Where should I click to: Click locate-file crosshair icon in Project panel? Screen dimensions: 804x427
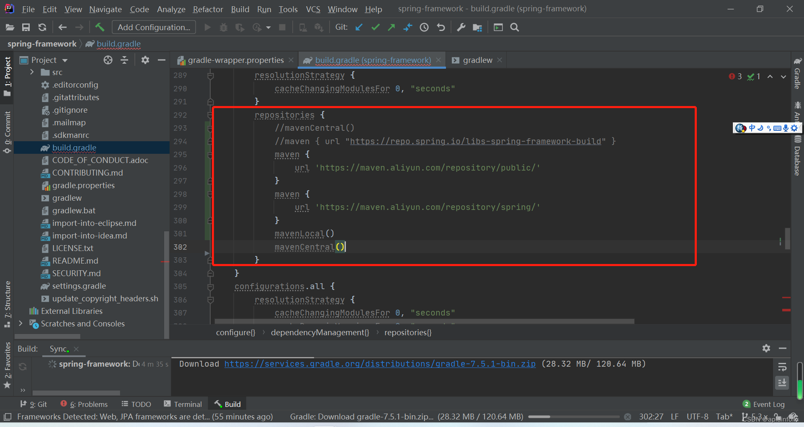(x=108, y=60)
